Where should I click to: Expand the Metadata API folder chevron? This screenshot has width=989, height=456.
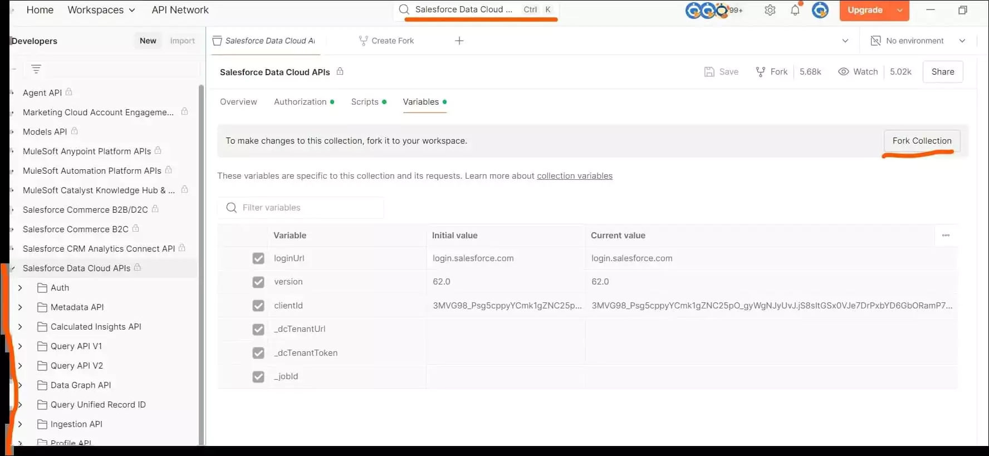coord(20,307)
